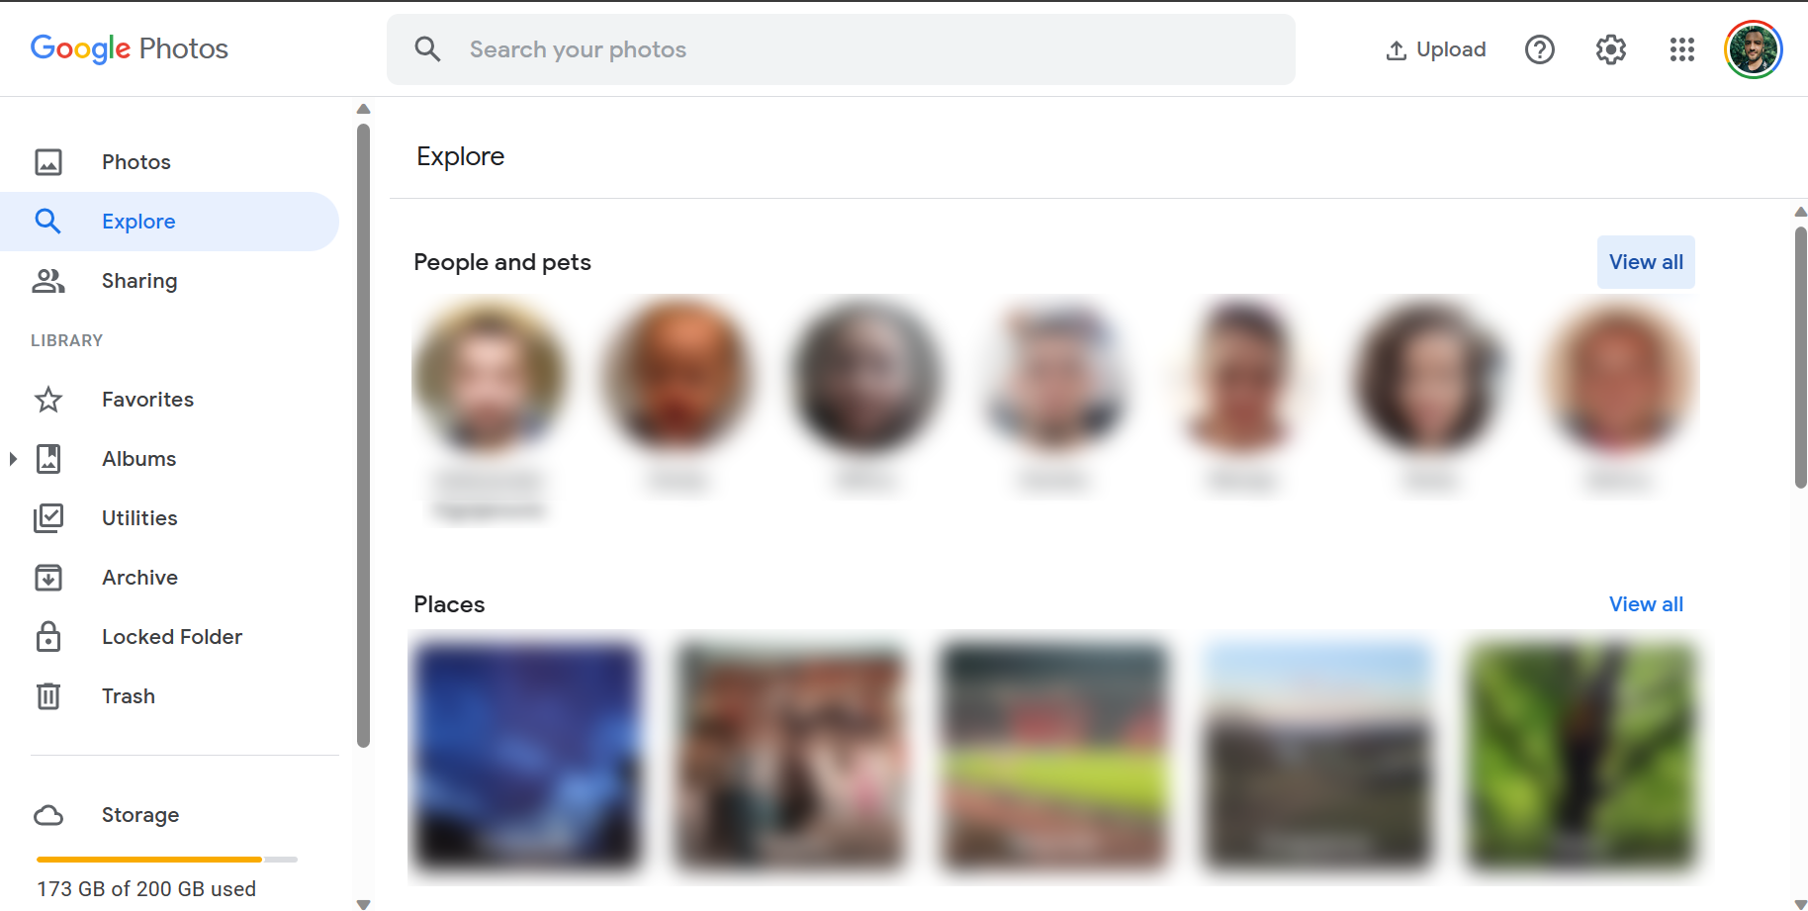Click the sidebar scroll down arrow
1808x911 pixels.
coord(363,903)
